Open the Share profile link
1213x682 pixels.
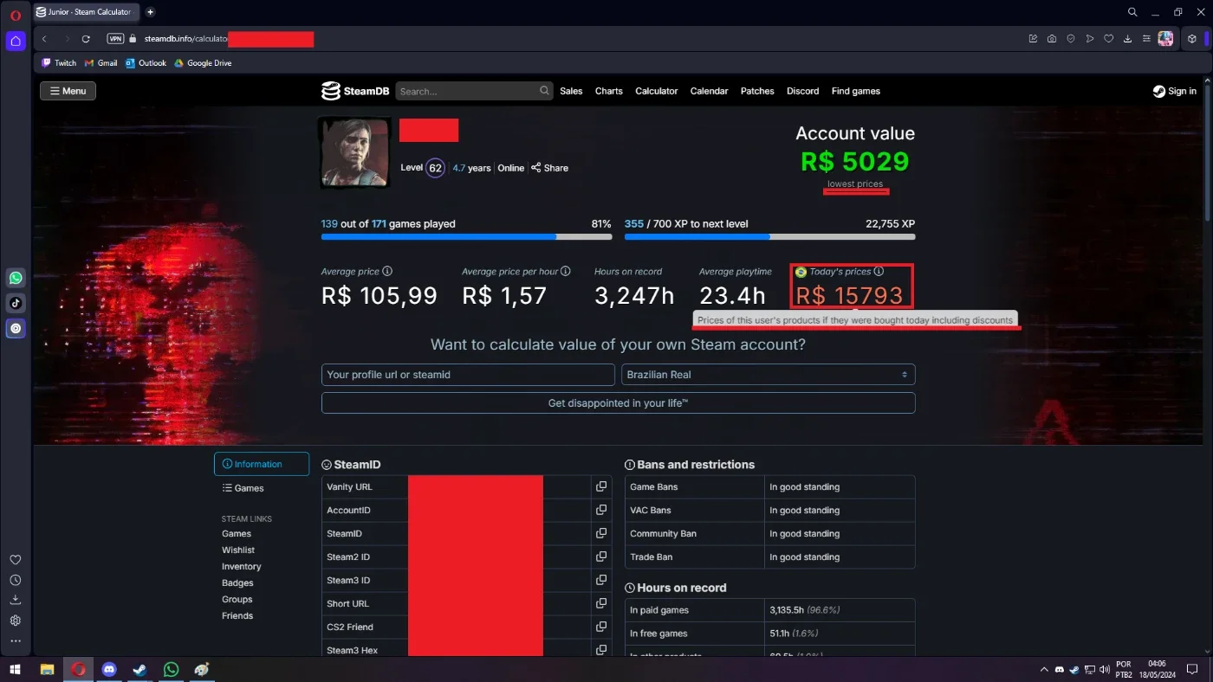pos(549,168)
